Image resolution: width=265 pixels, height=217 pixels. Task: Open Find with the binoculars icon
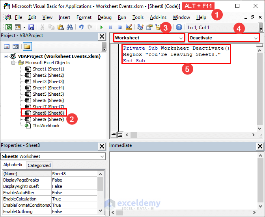69,27
